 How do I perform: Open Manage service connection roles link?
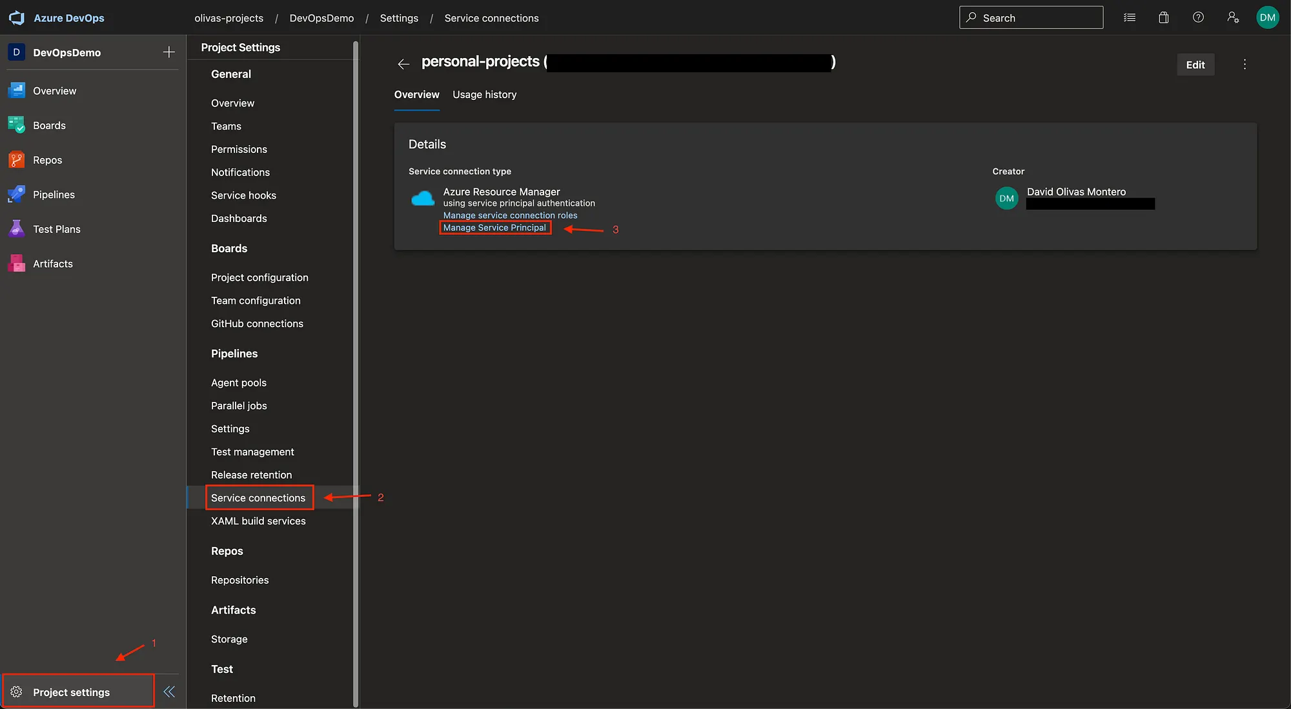click(x=510, y=215)
